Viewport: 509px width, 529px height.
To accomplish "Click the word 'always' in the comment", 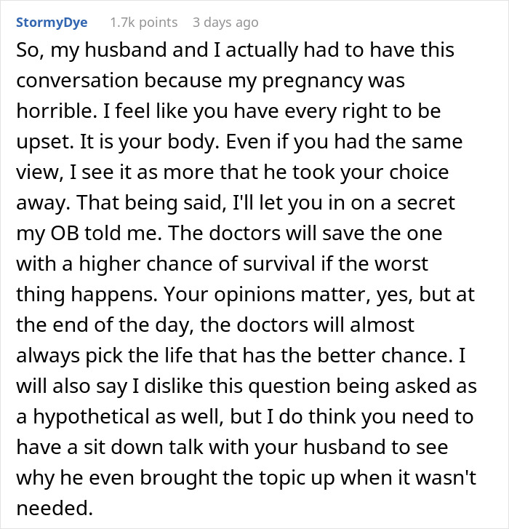I will (x=48, y=357).
